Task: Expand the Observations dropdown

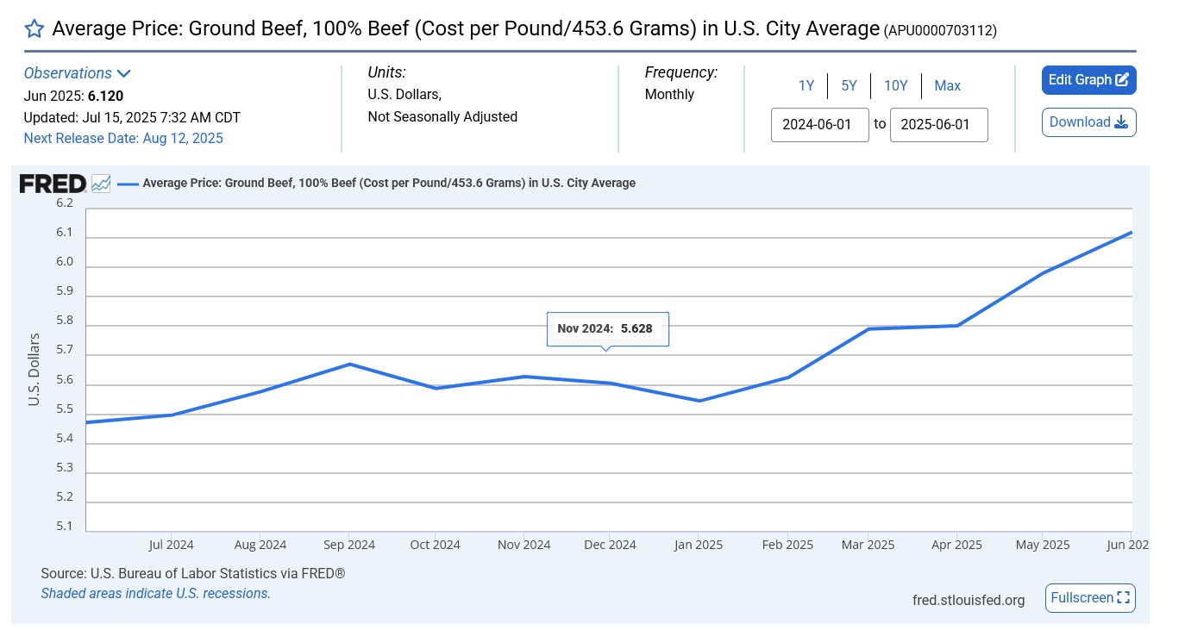Action: pos(77,73)
